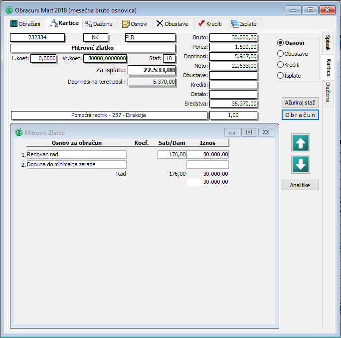Click the green down arrow button

(x=301, y=164)
